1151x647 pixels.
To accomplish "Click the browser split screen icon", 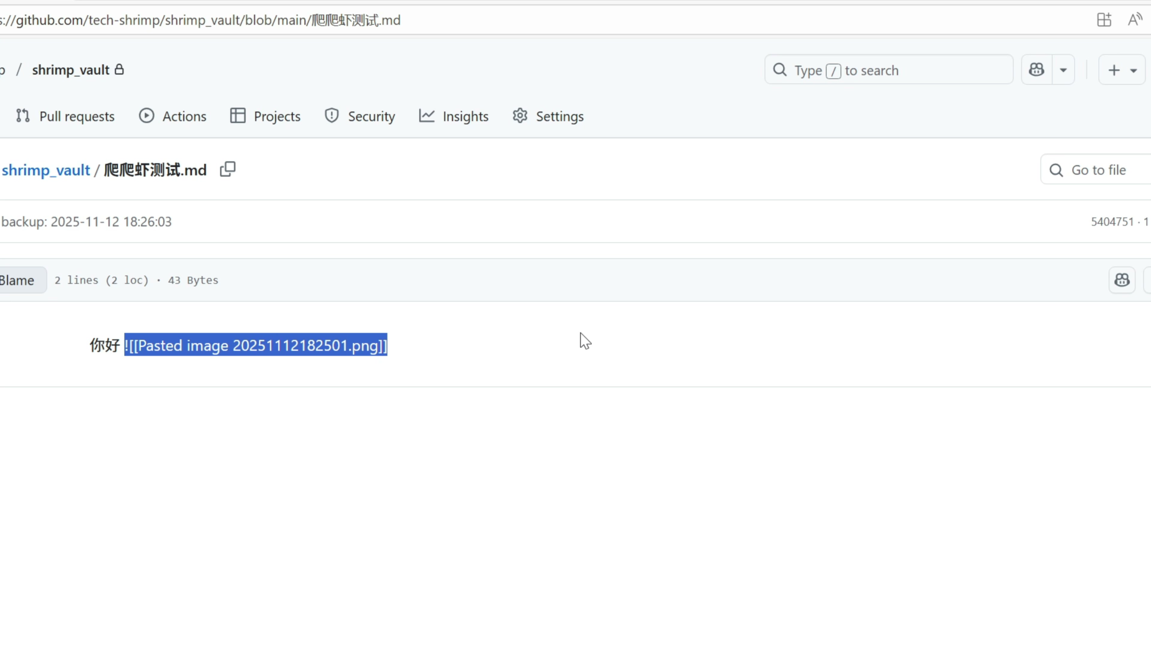I will (x=1104, y=20).
